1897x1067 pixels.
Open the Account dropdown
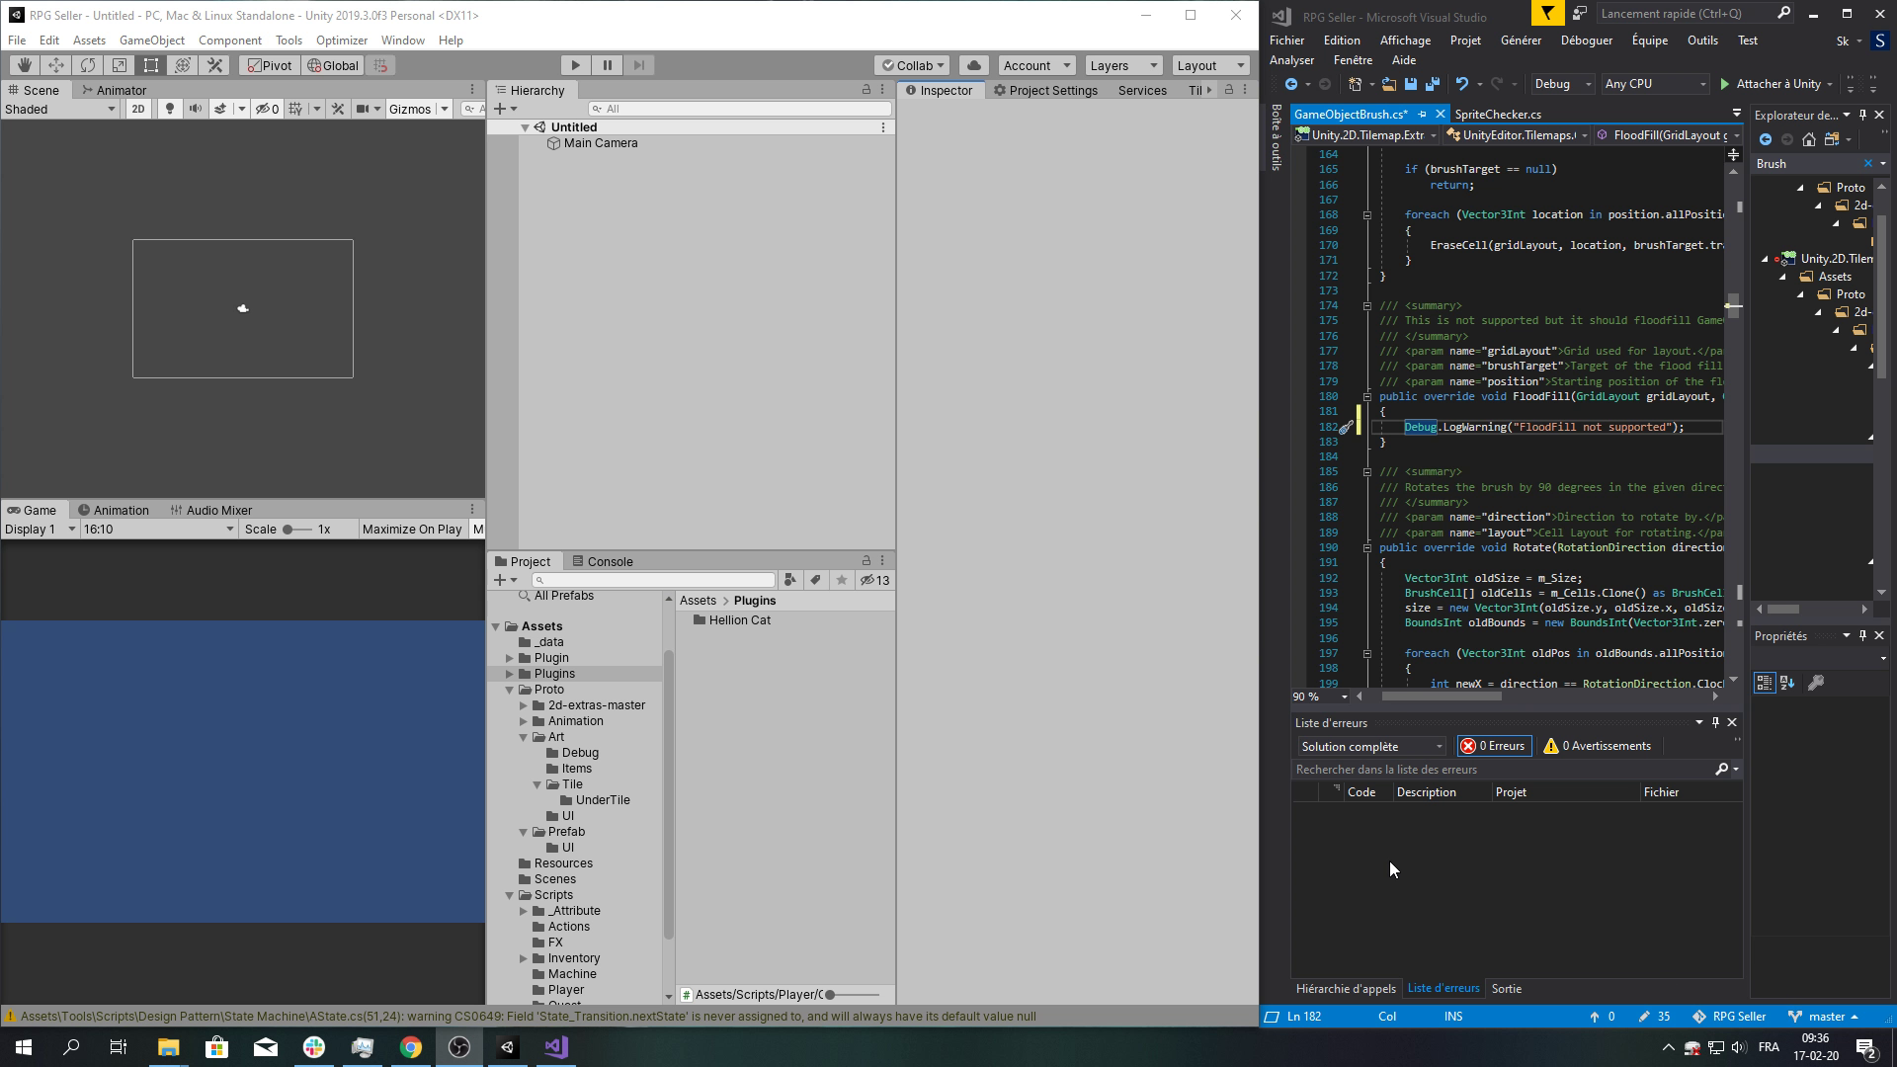[1035, 65]
